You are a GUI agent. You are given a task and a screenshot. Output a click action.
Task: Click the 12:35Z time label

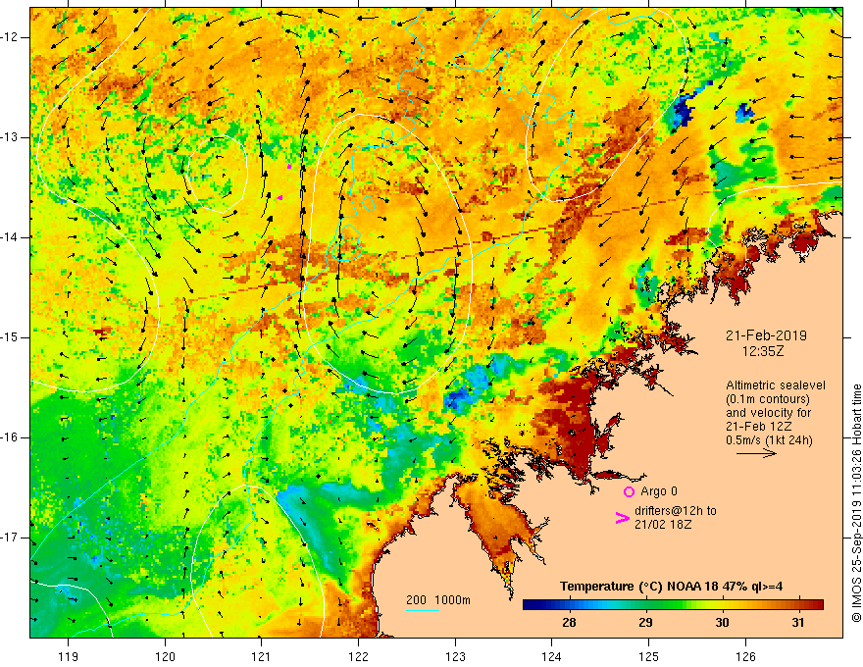click(763, 350)
